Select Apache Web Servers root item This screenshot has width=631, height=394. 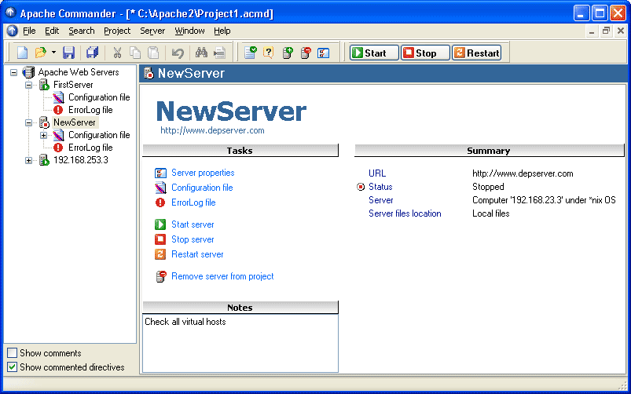(79, 72)
